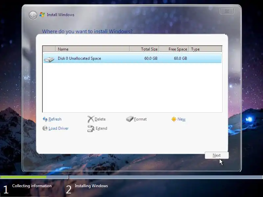
Task: Choose the Format option
Action: (x=140, y=119)
